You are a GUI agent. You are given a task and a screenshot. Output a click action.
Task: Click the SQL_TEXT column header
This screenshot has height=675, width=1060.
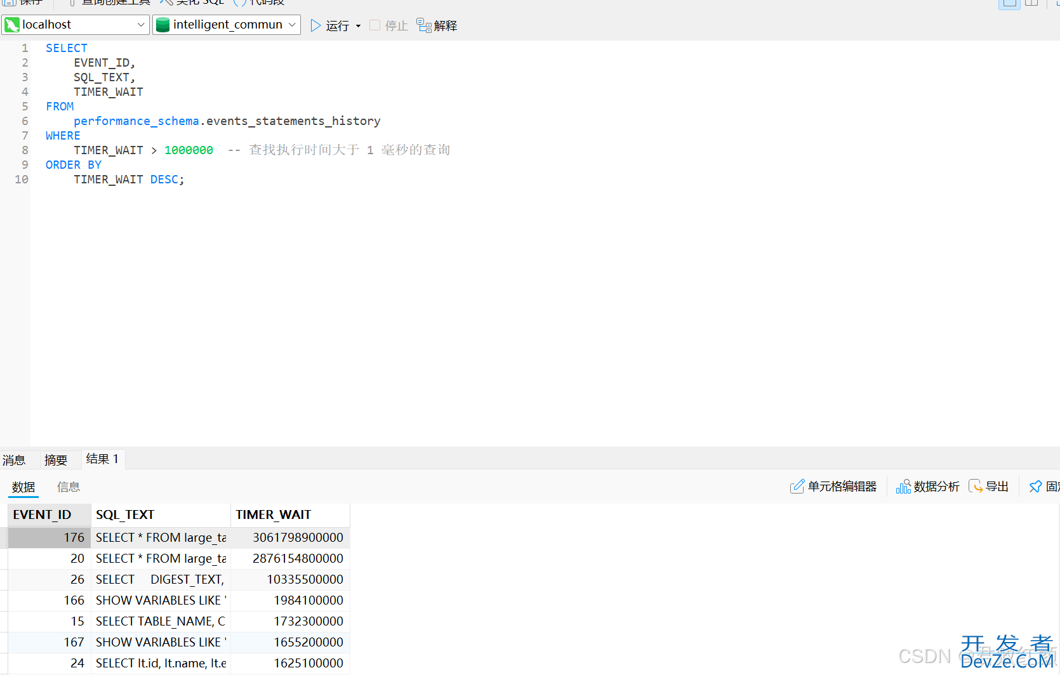161,514
